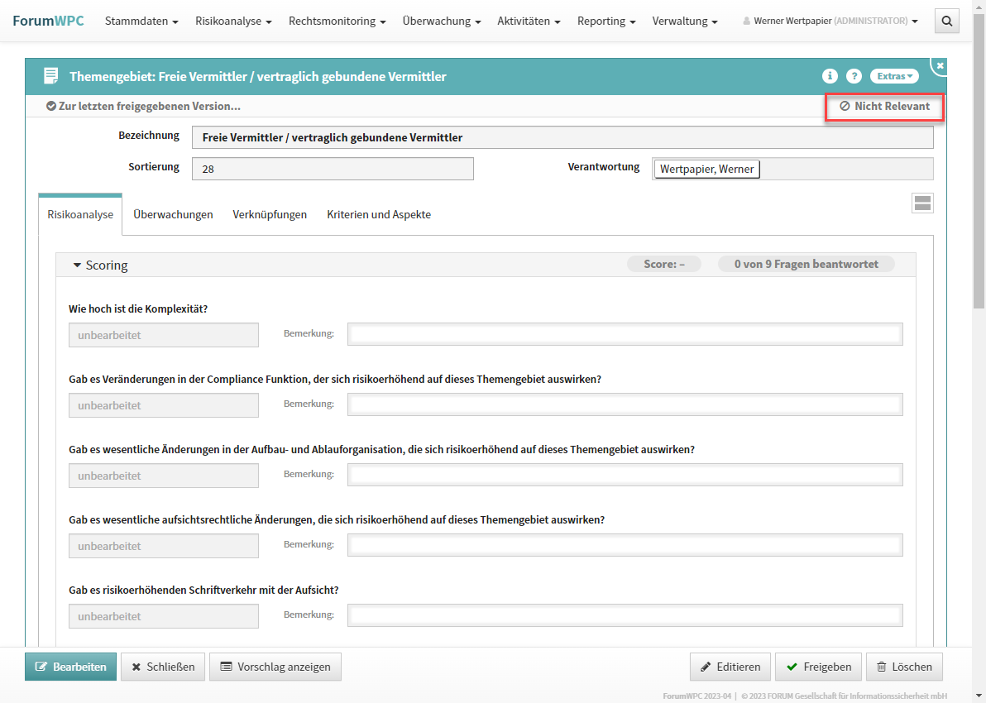
Task: Open the info icon in header
Action: pyautogui.click(x=830, y=76)
